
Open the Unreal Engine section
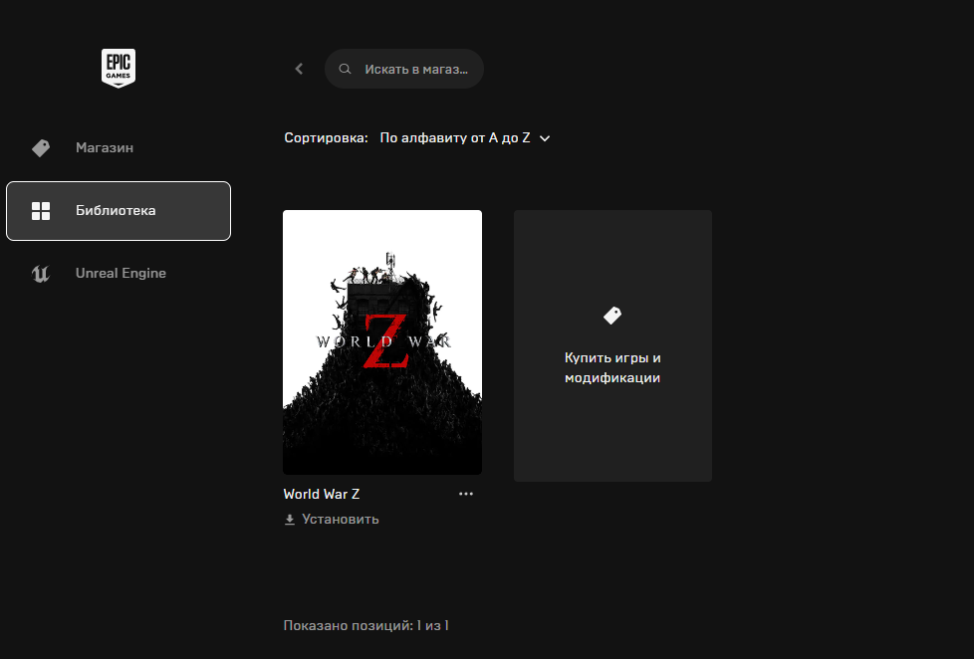(119, 274)
